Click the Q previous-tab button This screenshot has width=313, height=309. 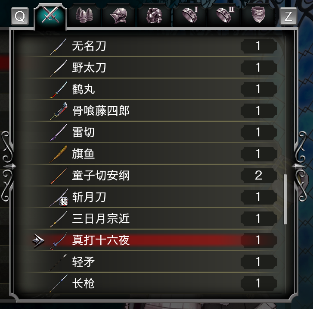tap(20, 16)
